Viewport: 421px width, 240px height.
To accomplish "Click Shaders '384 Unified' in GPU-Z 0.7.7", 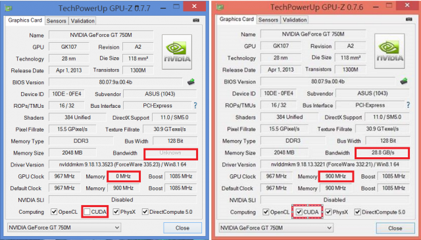I will (x=78, y=117).
